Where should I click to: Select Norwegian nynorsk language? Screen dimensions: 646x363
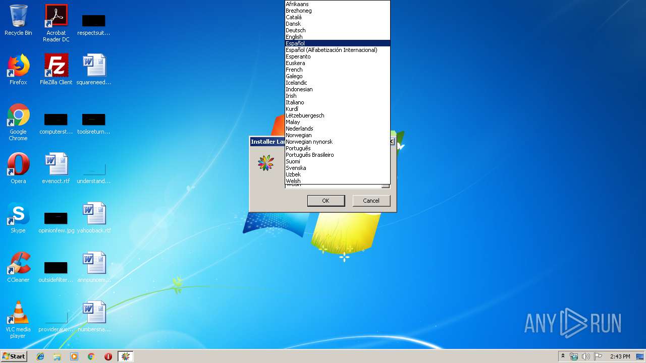(x=338, y=142)
